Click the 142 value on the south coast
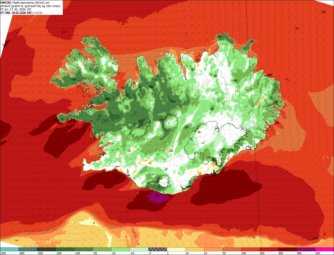The image size is (334, 255). [x=147, y=188]
